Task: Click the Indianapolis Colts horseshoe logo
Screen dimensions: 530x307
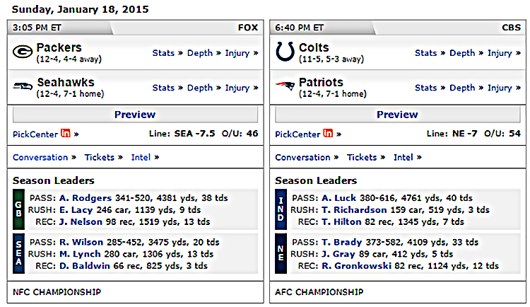Action: (285, 52)
